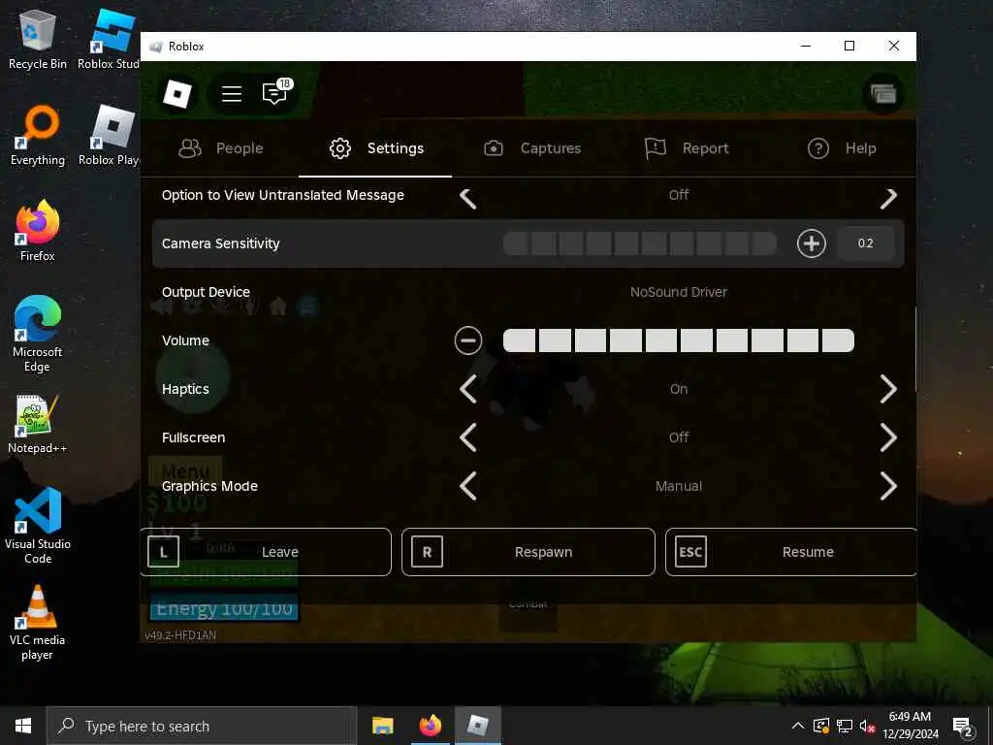Open Visual Studio Code desktop shortcut

click(x=38, y=526)
